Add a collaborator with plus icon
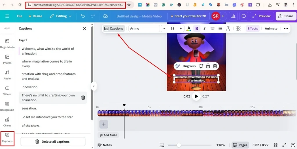Viewport: 297px width, 149px height. pos(223,16)
